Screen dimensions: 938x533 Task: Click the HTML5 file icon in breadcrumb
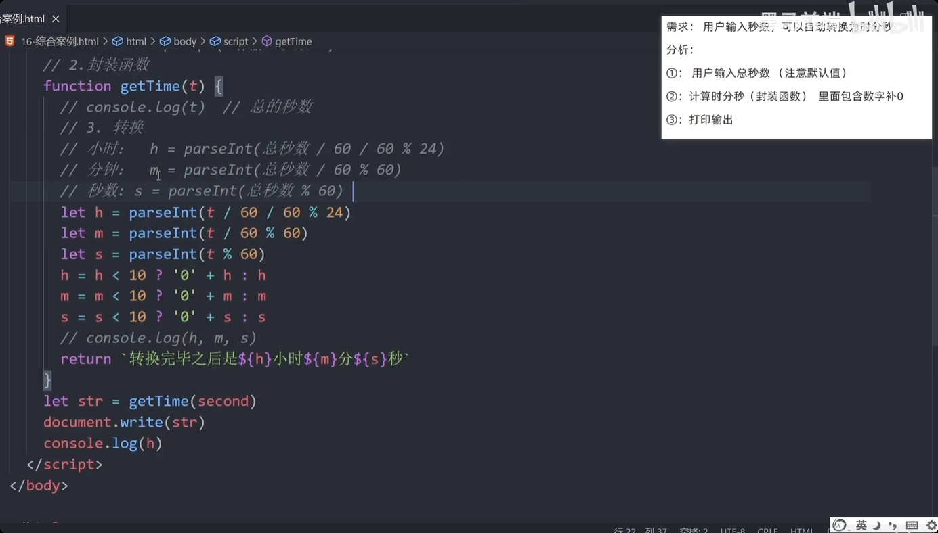(10, 41)
